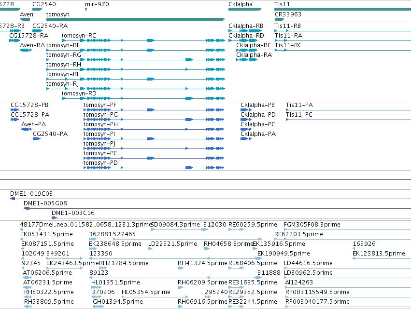The image size is (411, 309).
Task: Select the CkIalpha-PB protein label
Action: coord(258,105)
